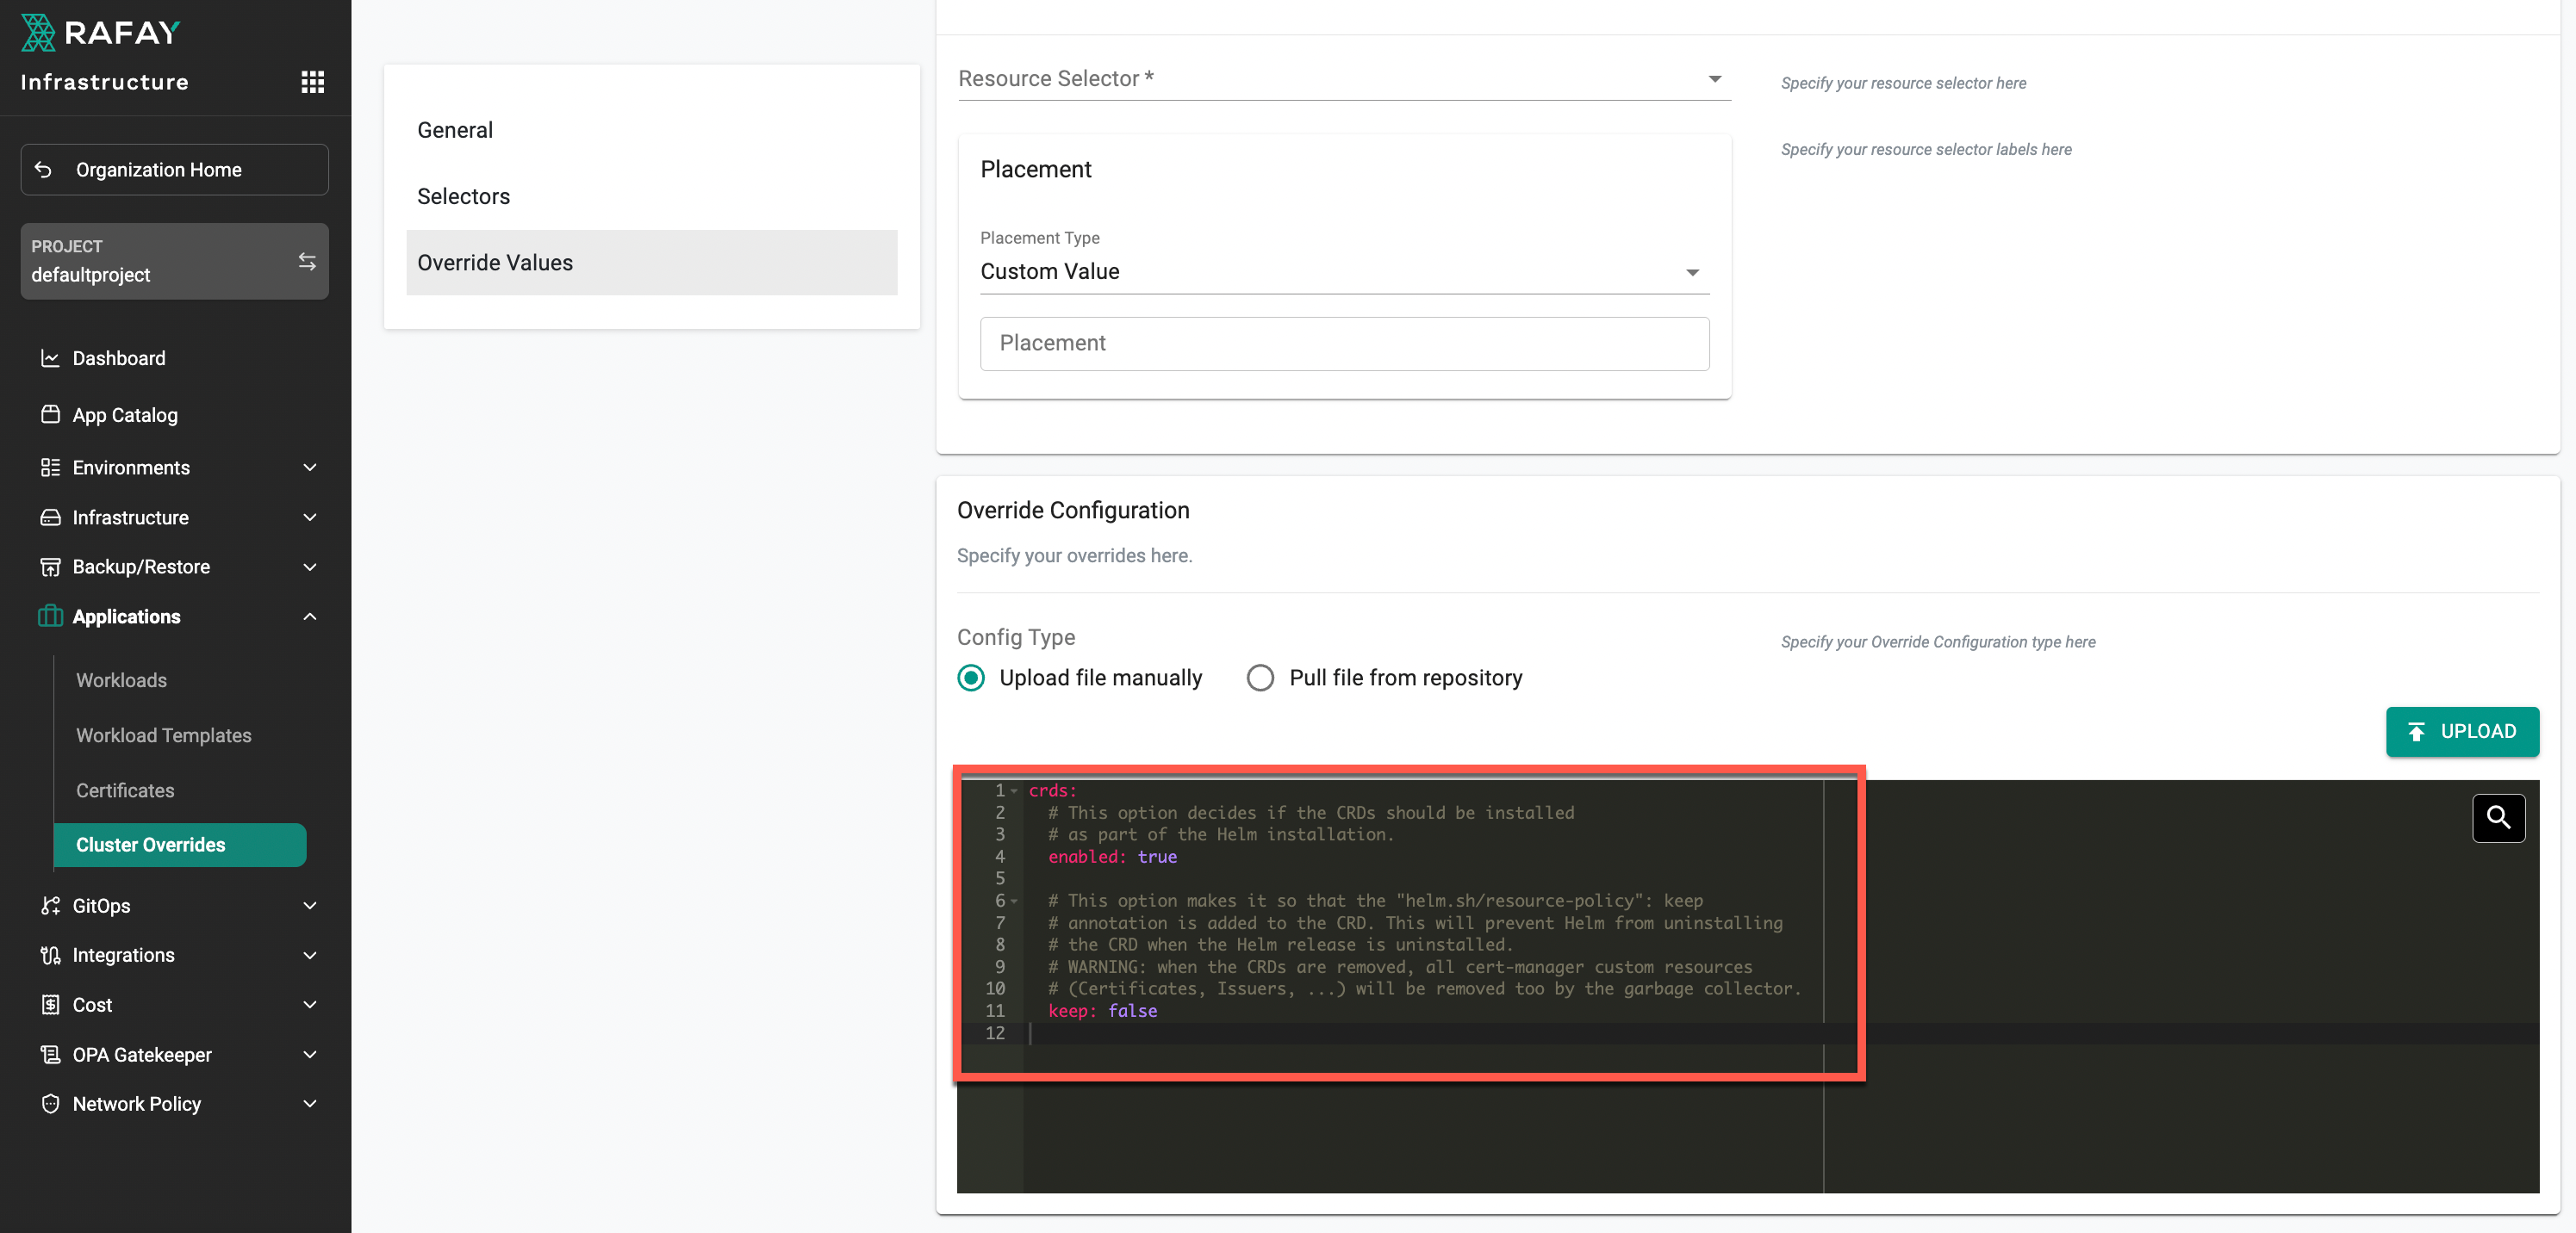This screenshot has height=1233, width=2576.
Task: Click the 'enabled: true' line in editor
Action: coord(1112,858)
